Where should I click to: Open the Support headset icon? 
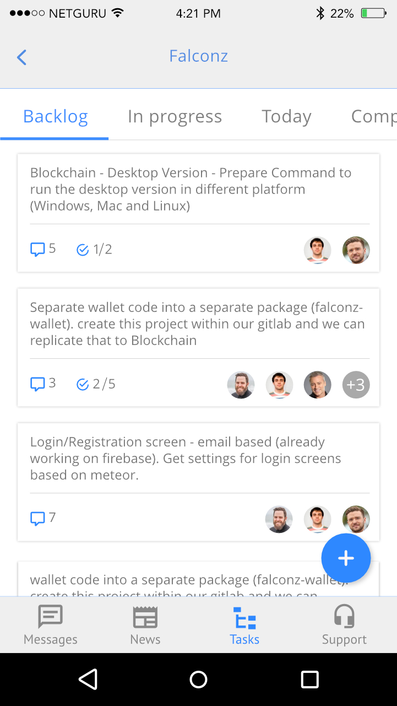(x=344, y=617)
